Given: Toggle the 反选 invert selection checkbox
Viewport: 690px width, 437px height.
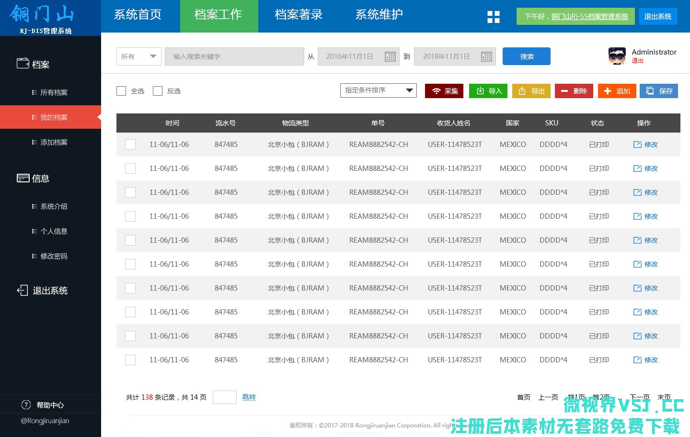Looking at the screenshot, I should [158, 91].
